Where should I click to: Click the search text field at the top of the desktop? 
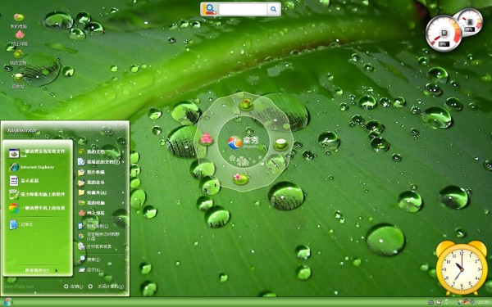click(243, 9)
